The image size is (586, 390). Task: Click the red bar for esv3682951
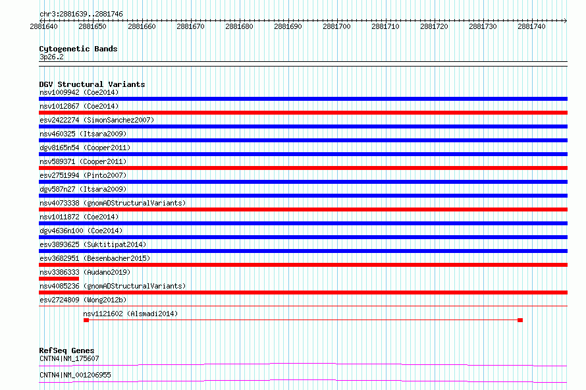pyautogui.click(x=303, y=265)
